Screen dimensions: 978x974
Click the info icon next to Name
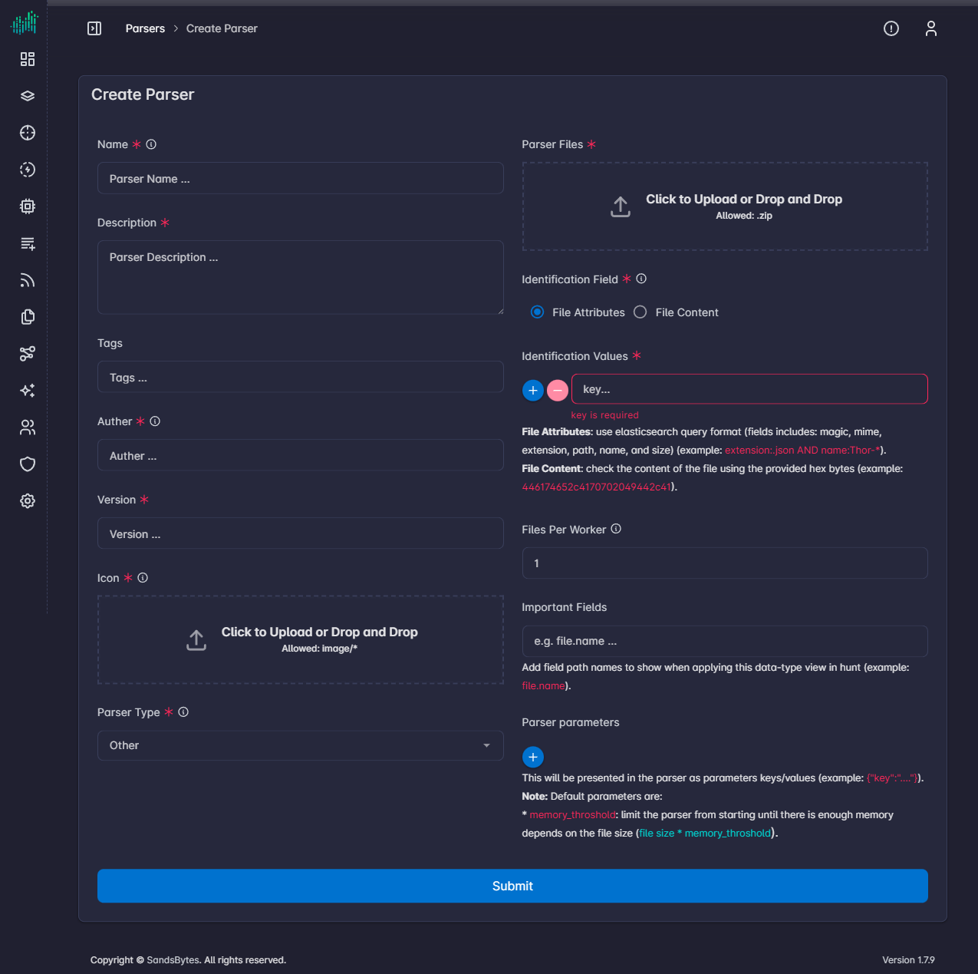(x=151, y=144)
